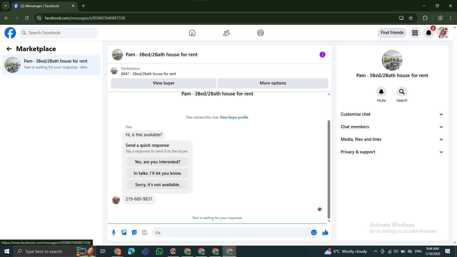This screenshot has width=457, height=257.
Task: Bookmark this page with the star icon
Action: [x=411, y=18]
